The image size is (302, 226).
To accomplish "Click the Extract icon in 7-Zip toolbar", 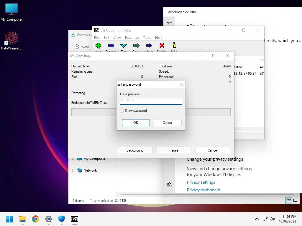I will pos(111,46).
